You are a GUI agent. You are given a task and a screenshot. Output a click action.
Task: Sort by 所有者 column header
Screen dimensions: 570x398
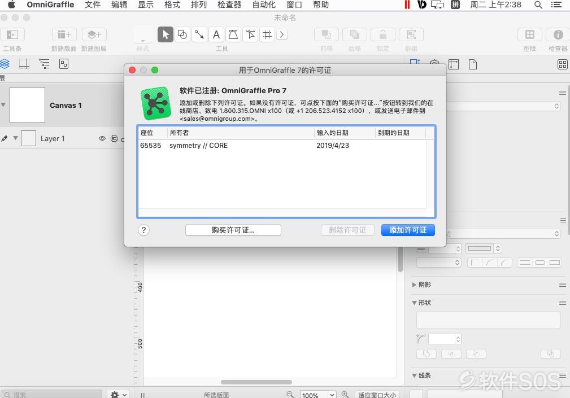(241, 133)
